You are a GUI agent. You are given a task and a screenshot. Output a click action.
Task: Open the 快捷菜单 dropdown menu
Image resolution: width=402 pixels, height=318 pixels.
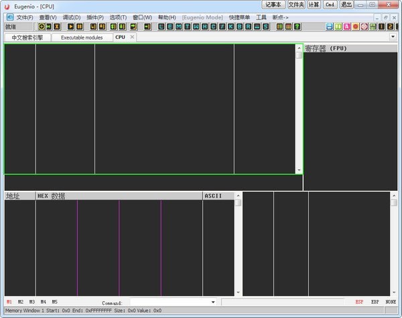click(239, 17)
